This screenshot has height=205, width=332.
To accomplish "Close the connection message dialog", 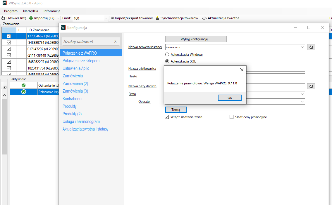I will coord(242,70).
